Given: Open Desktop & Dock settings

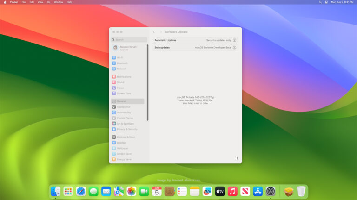Looking at the screenshot, I should [x=124, y=137].
